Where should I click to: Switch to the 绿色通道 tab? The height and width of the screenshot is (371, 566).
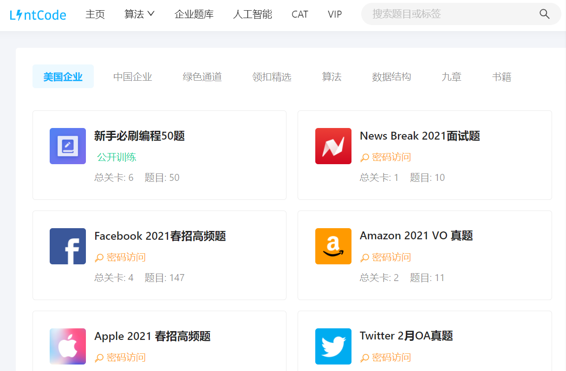click(202, 77)
